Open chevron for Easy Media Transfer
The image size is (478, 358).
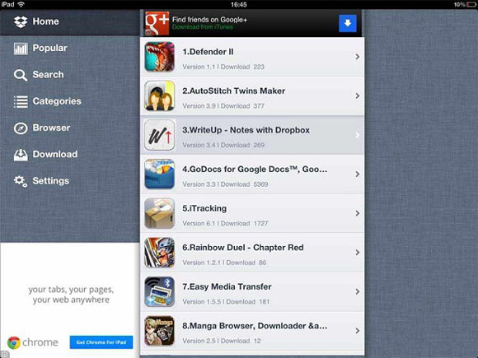(x=358, y=291)
